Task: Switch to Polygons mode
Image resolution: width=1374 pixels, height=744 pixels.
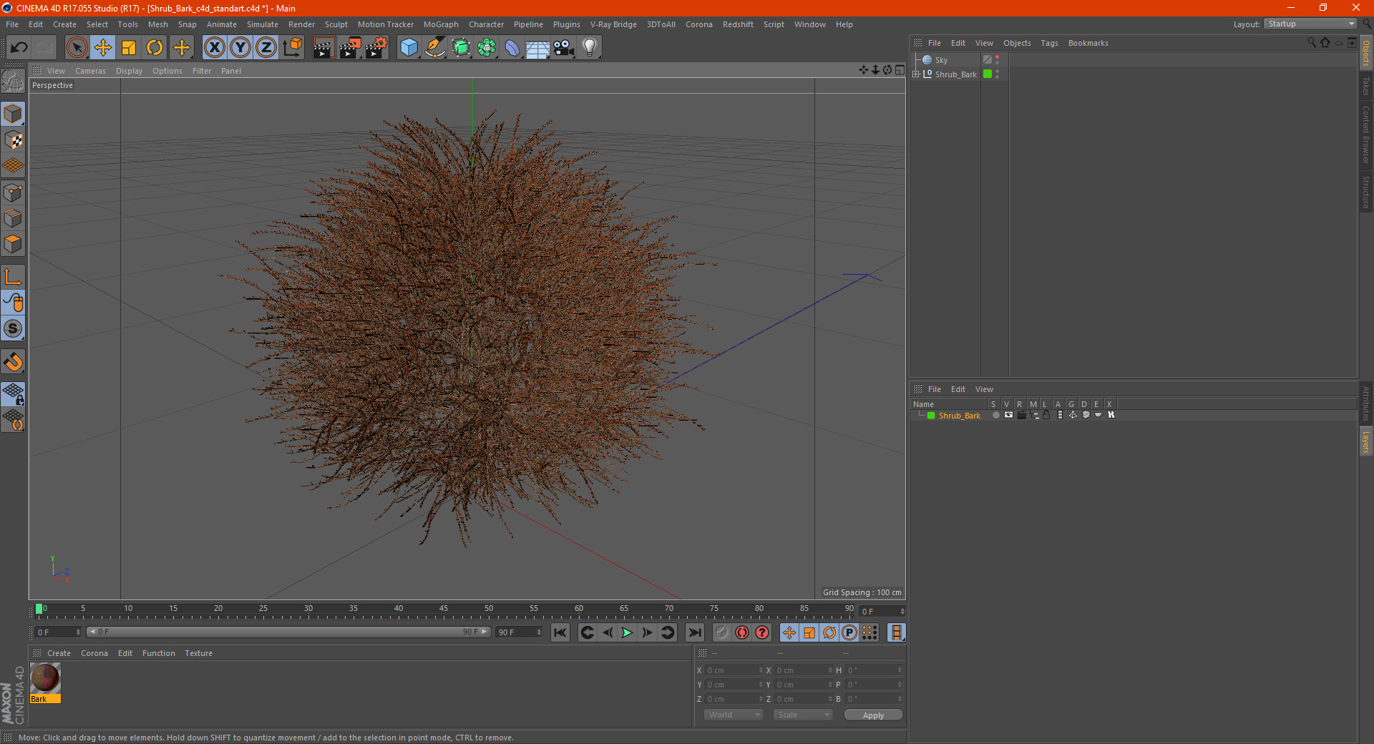Action: click(x=13, y=244)
